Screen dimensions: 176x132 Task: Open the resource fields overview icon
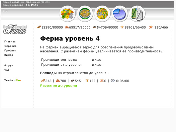(67, 14)
